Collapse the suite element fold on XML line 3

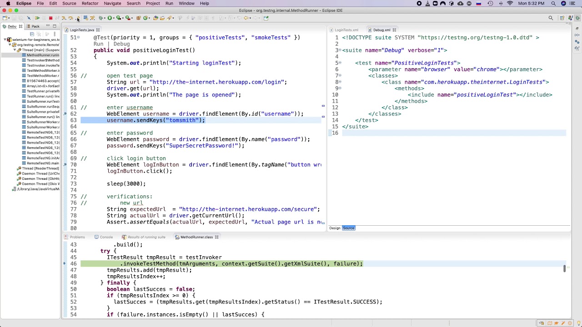[341, 50]
